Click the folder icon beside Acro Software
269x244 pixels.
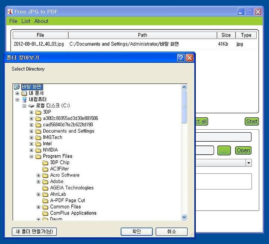click(45, 175)
